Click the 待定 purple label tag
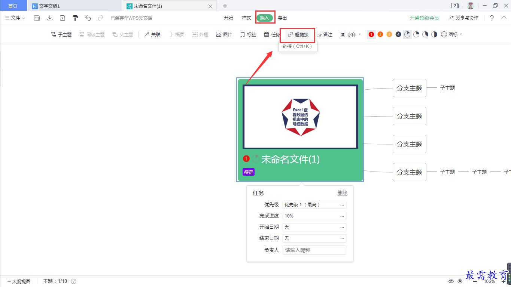The image size is (511, 287). 249,172
